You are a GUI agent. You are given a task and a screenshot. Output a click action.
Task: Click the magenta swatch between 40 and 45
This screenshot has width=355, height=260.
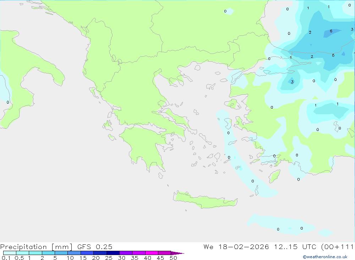[152, 253]
